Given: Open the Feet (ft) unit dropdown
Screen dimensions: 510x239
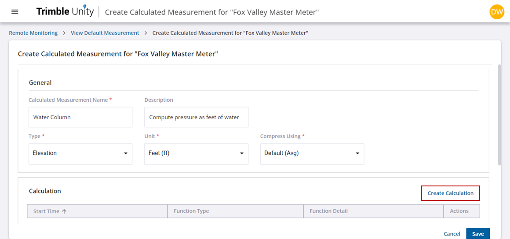Looking at the screenshot, I should click(x=196, y=154).
